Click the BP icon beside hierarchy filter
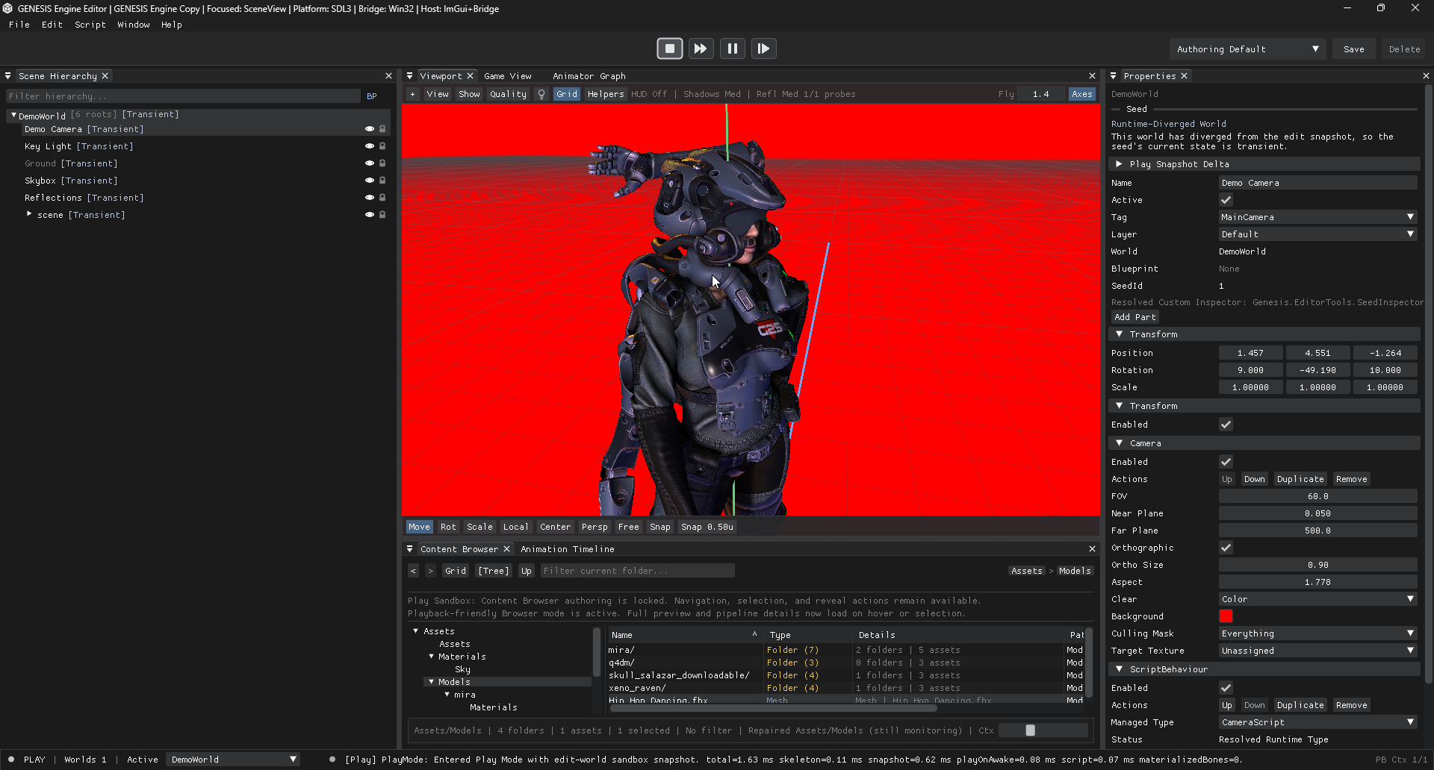1434x770 pixels. coord(372,96)
